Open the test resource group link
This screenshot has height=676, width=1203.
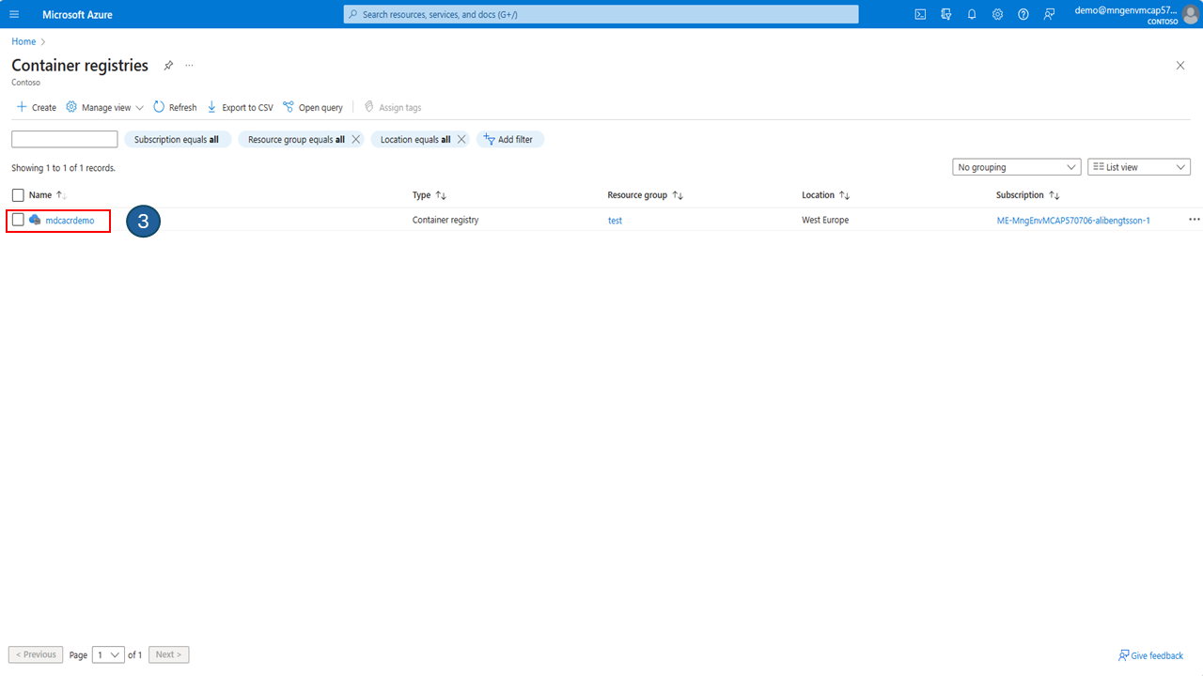click(615, 221)
